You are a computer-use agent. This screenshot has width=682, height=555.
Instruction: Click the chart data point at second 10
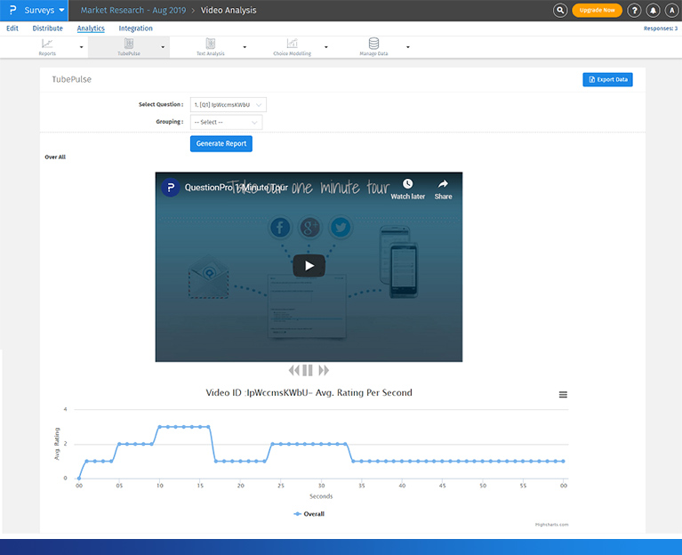[160, 427]
